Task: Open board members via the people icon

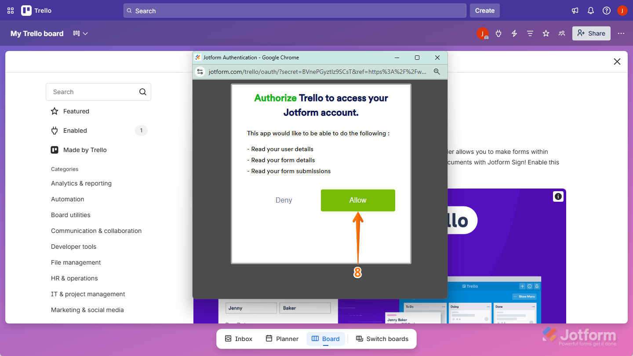Action: [561, 33]
